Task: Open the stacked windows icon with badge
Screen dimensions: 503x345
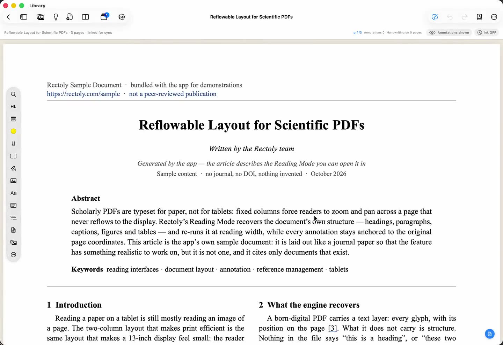Action: (x=104, y=16)
